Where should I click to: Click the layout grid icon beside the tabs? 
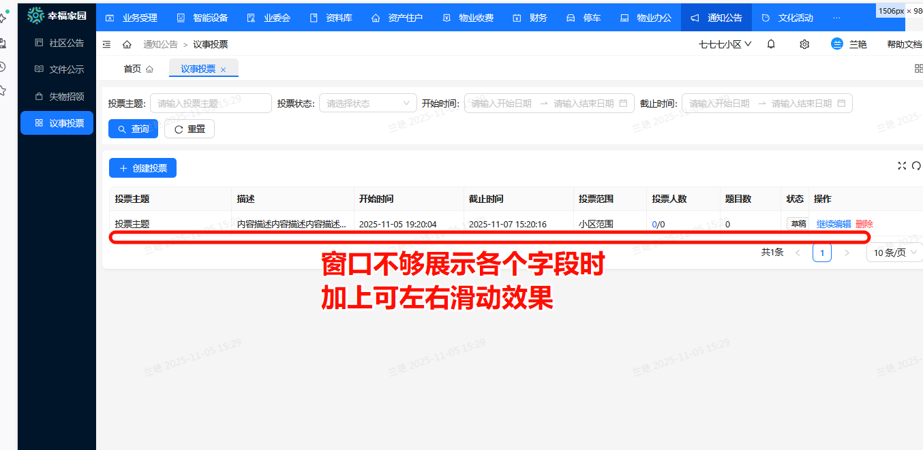918,68
